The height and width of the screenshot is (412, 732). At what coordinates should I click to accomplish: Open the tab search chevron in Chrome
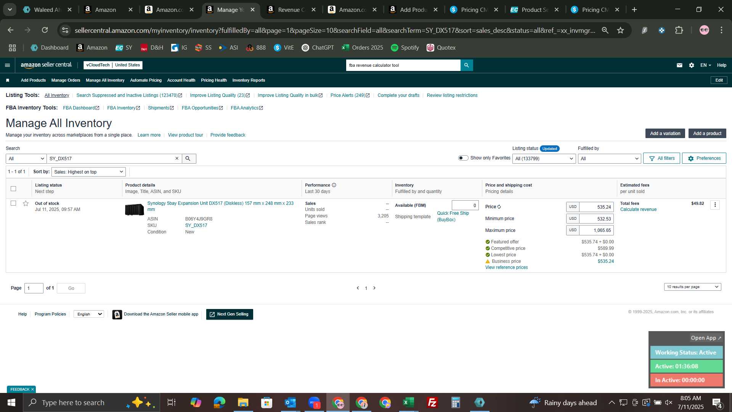pos(10,10)
